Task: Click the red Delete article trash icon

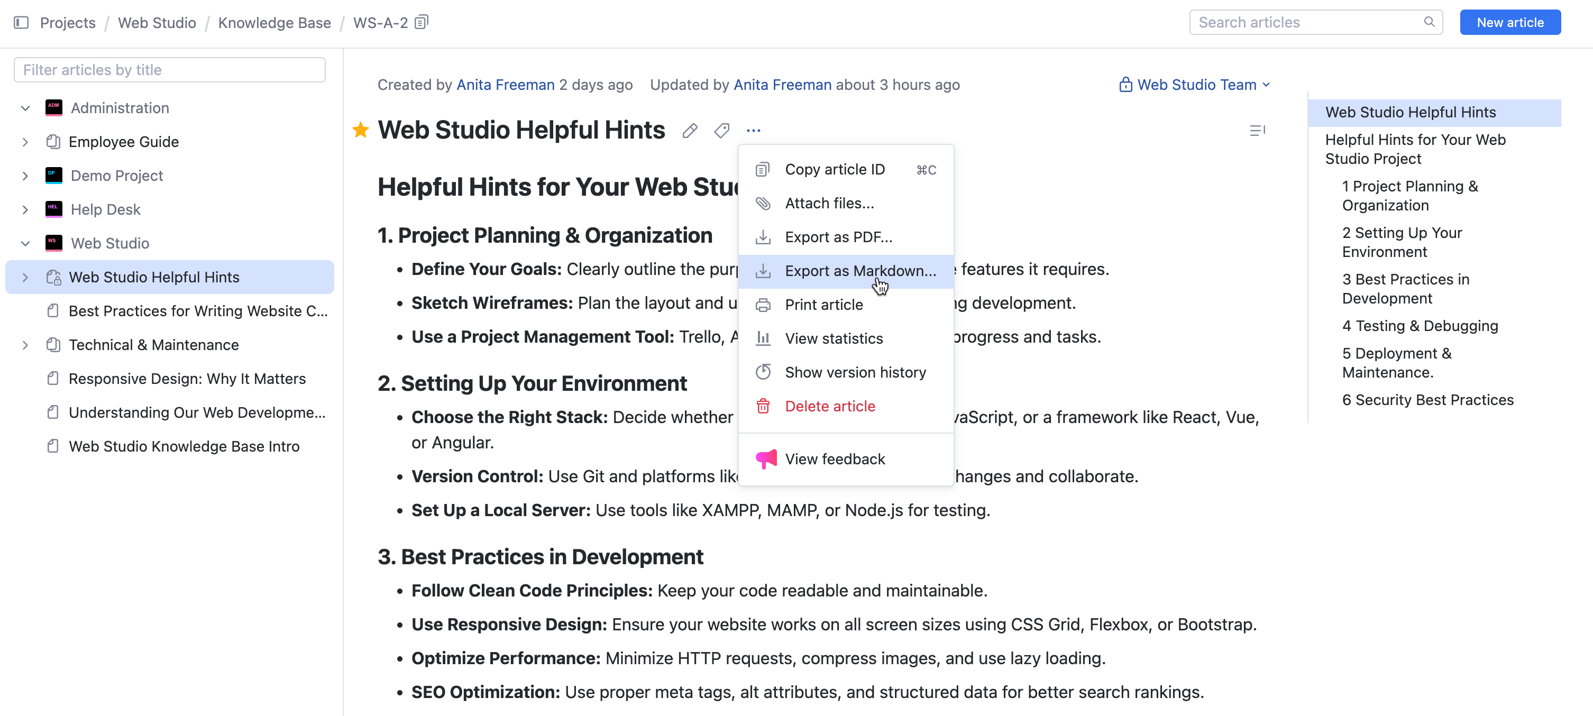Action: click(763, 406)
